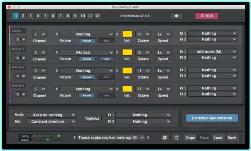This screenshot has width=251, height=151.
Task: Solo the Melody 2 track
Action: coord(18,76)
